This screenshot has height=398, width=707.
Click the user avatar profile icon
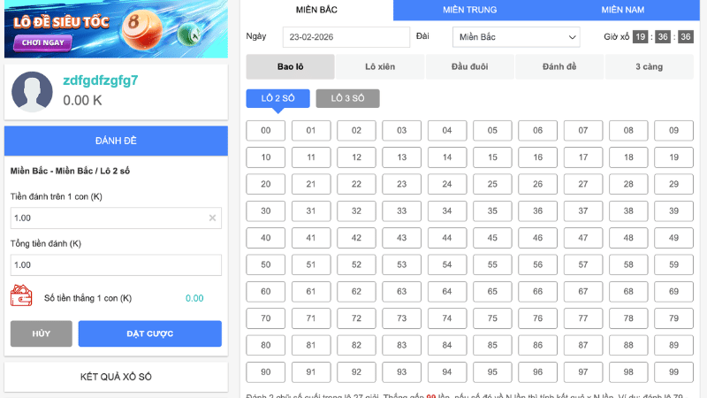click(x=32, y=91)
